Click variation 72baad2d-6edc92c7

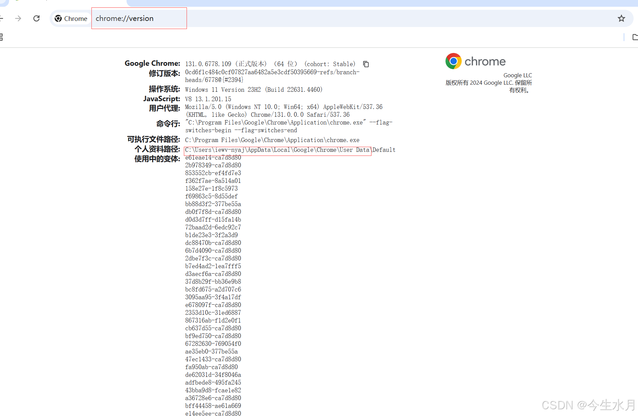tap(213, 227)
